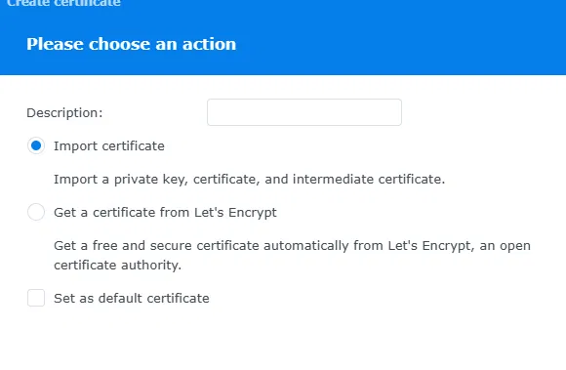Click the 'Import certificate' option label
This screenshot has width=566, height=370.
pos(109,146)
